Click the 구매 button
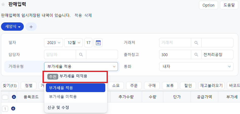 pyautogui.click(x=152, y=86)
